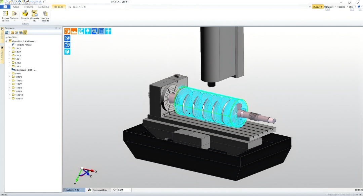The width and height of the screenshot is (363, 196).
Task: Click the list-lines icon in viewport toolbar
Action: click(x=102, y=31)
